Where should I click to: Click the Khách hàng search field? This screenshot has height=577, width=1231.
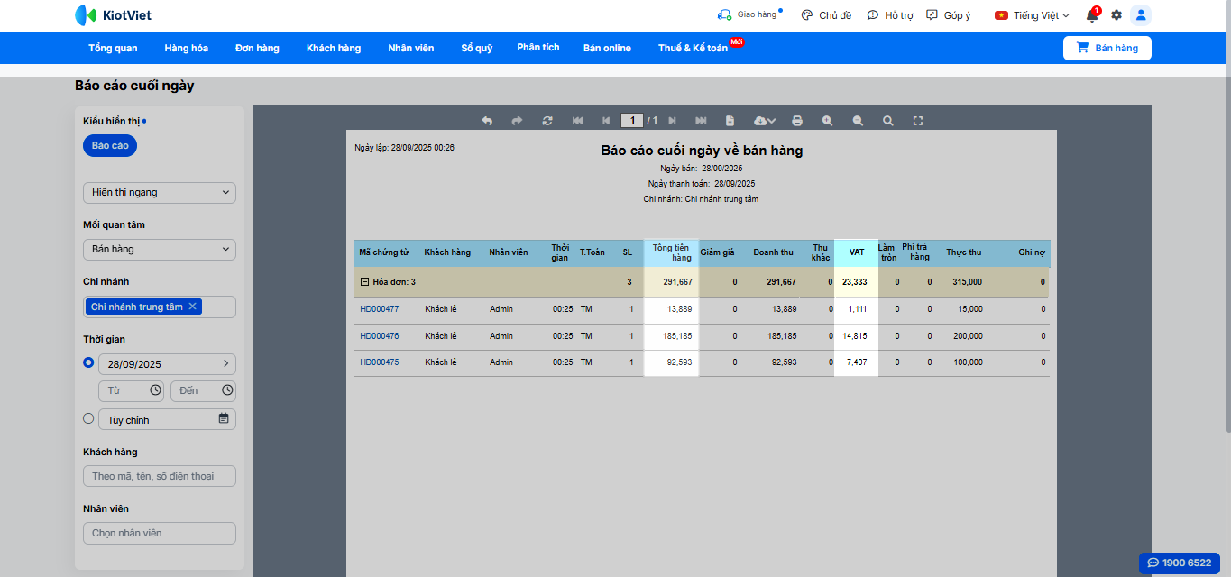click(160, 476)
